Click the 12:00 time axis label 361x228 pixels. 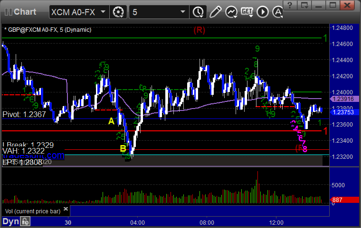coord(276,222)
